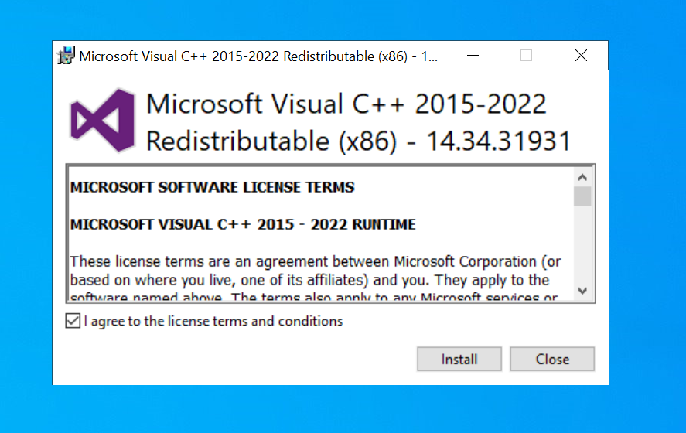Click the license text scrollbar thumb
The height and width of the screenshot is (433, 686).
(x=582, y=196)
